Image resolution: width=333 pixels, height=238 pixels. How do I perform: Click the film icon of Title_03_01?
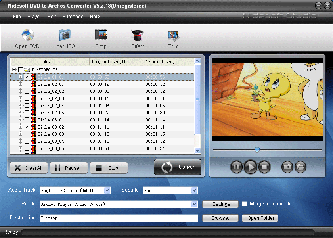tap(33, 120)
